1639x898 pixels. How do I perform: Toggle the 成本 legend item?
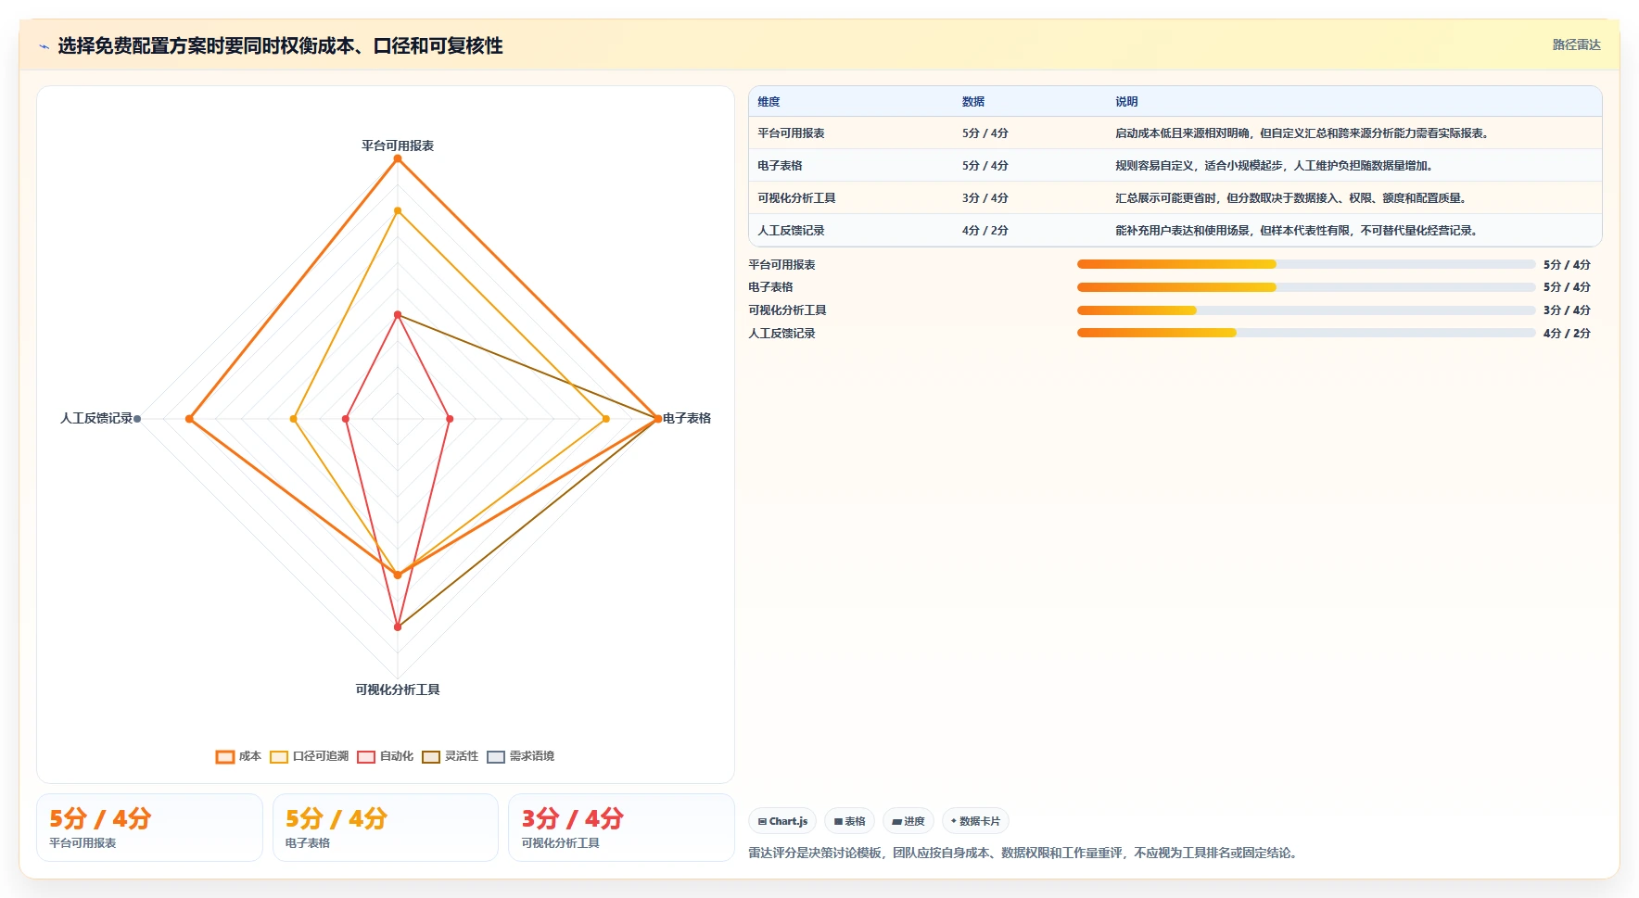point(238,756)
